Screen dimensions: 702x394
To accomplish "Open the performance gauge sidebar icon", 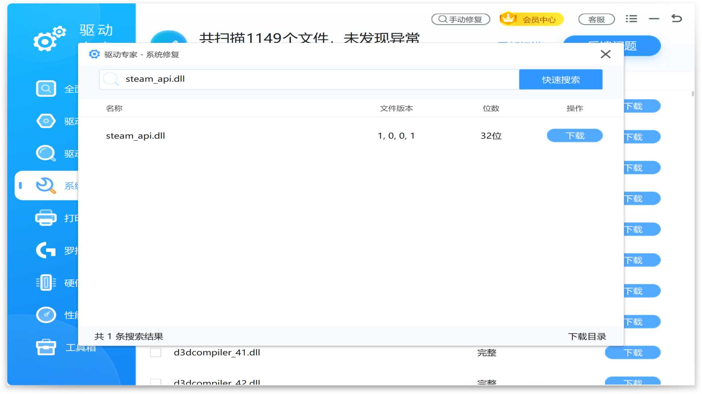I will coord(46,315).
